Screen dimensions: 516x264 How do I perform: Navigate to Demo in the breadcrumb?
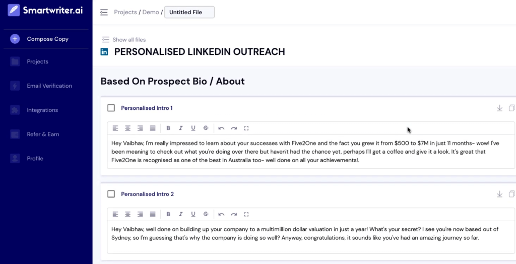click(x=150, y=12)
